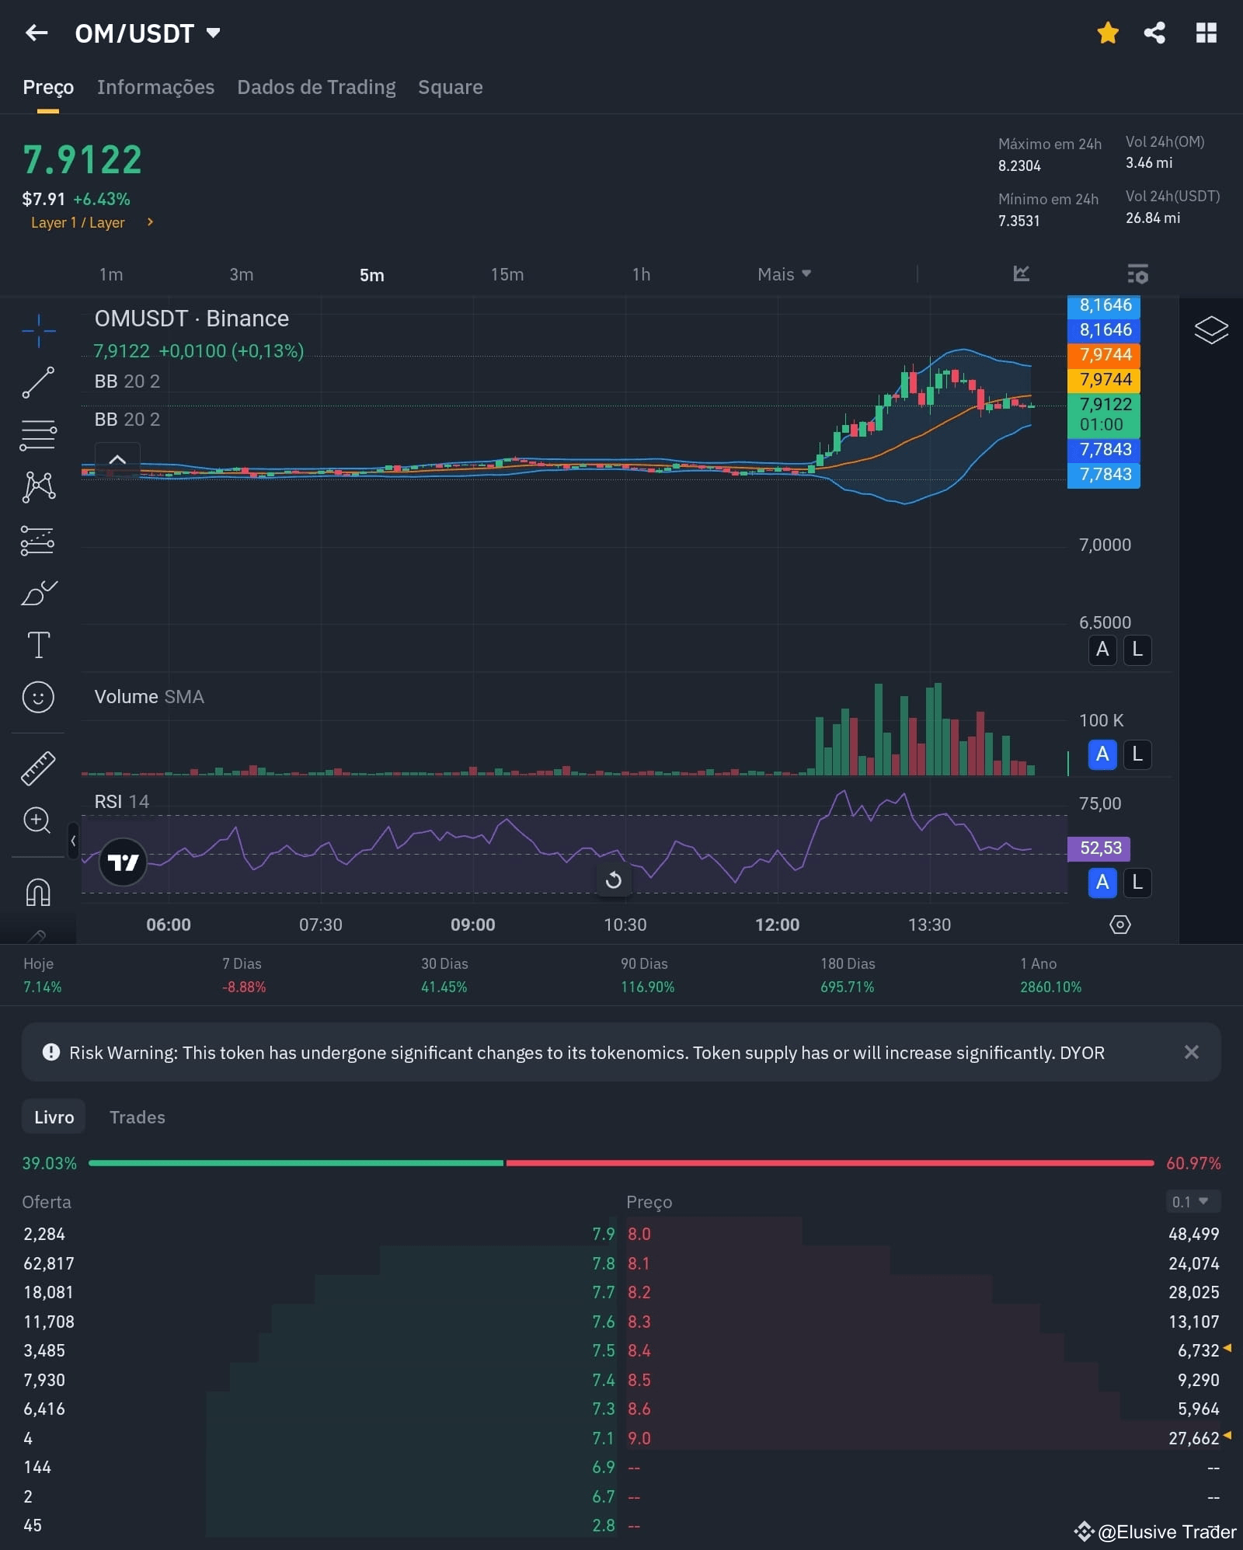Viewport: 1243px width, 1550px height.
Task: Activate the zoom-in tool on the chart
Action: point(37,820)
